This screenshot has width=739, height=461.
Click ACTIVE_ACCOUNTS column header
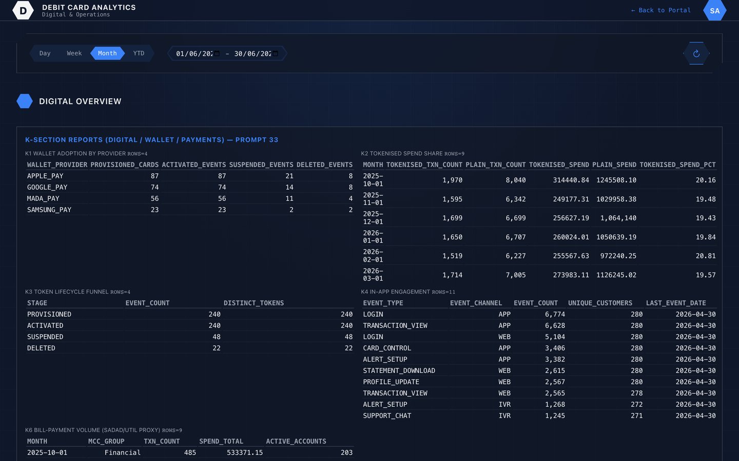click(296, 442)
